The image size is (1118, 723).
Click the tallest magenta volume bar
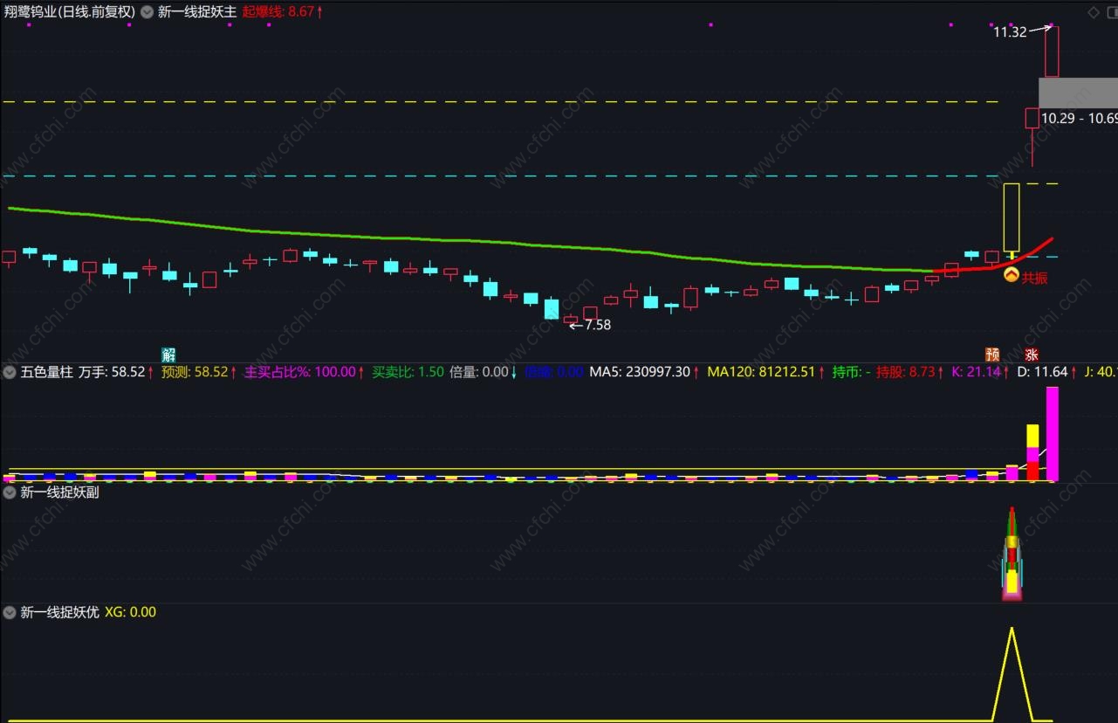click(1052, 434)
